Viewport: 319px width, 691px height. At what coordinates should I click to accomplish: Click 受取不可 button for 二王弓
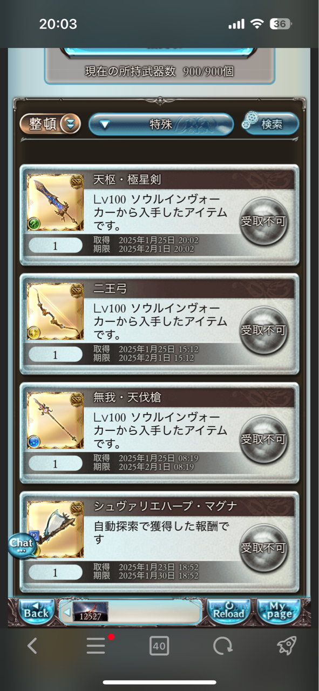263,330
